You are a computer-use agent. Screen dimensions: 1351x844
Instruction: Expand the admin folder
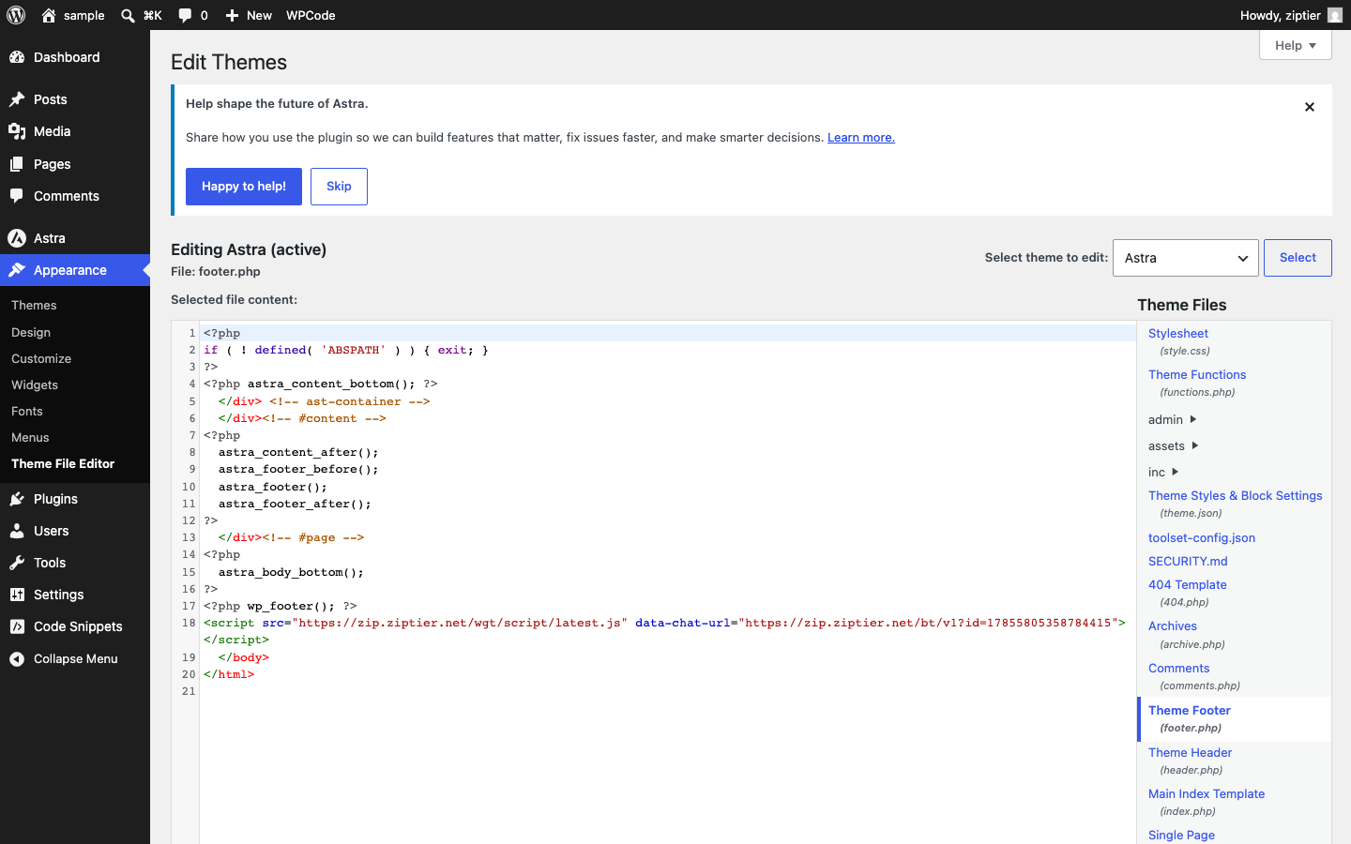click(x=1172, y=419)
